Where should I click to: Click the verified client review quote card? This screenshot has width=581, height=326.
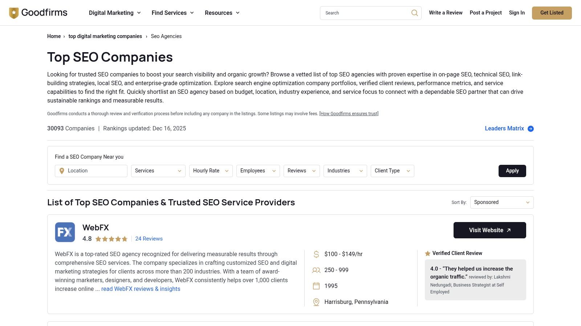click(475, 280)
